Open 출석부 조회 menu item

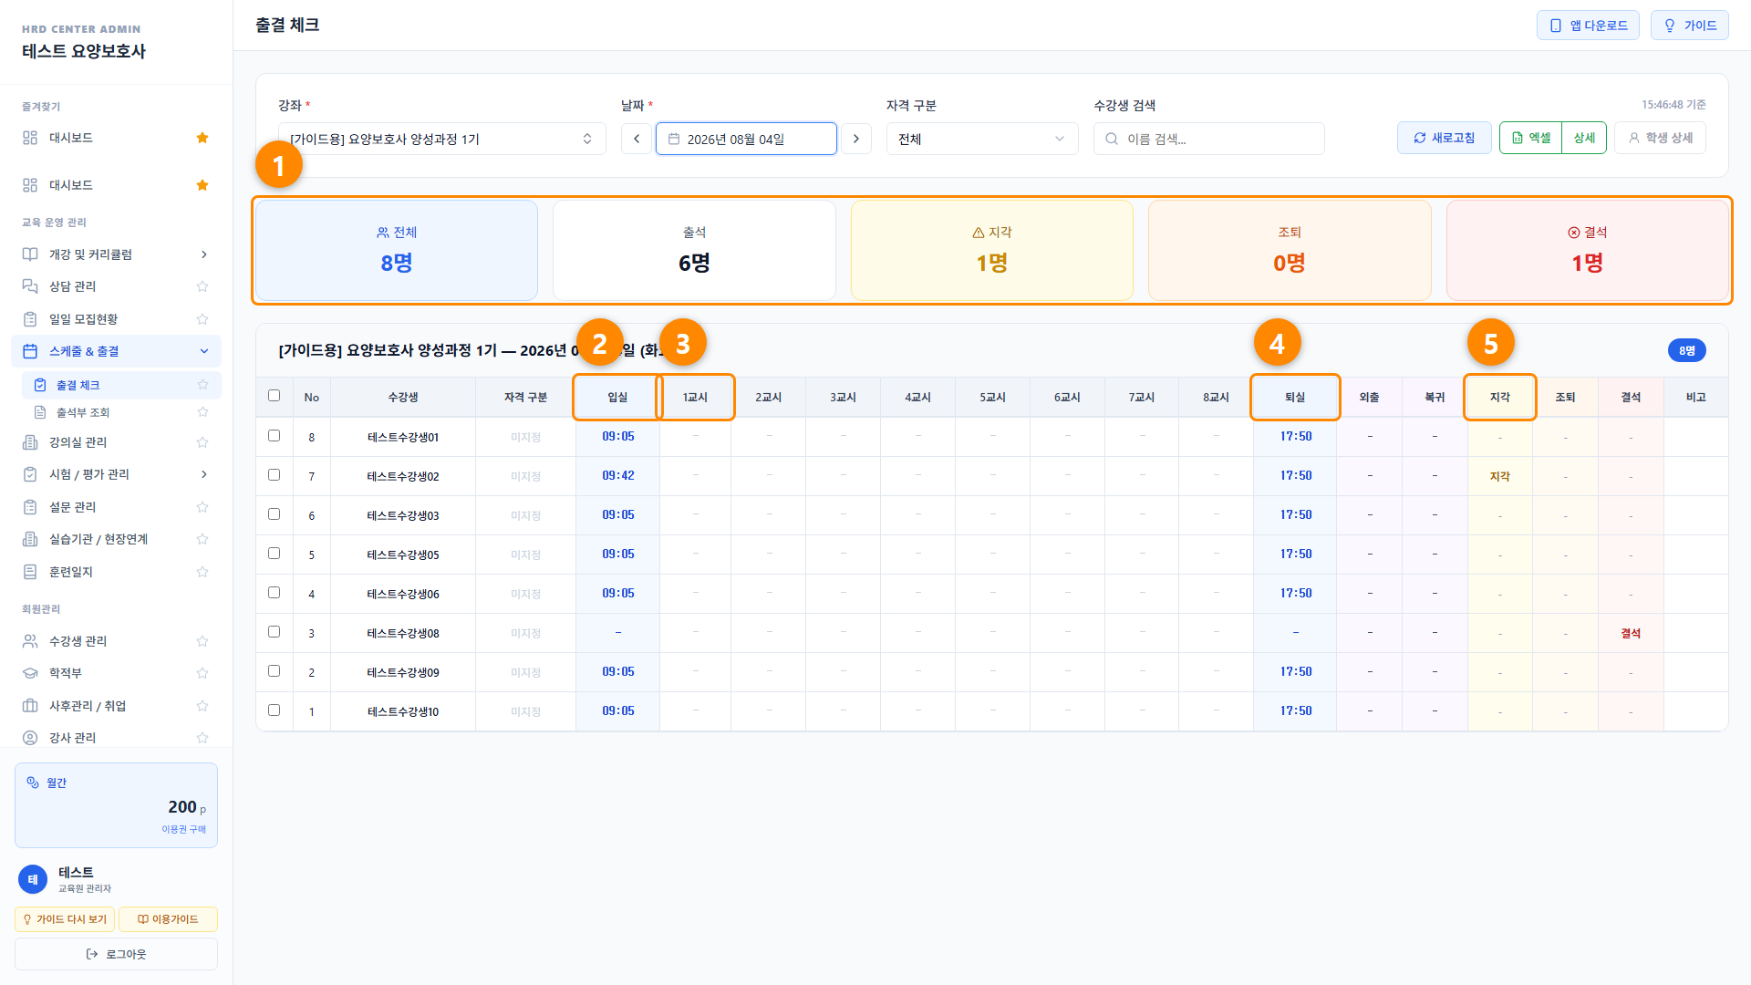[x=121, y=412]
